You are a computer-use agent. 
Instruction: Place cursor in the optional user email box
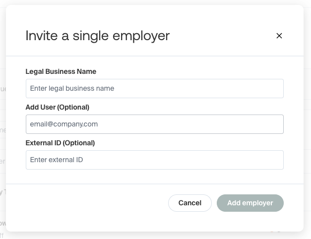(154, 124)
